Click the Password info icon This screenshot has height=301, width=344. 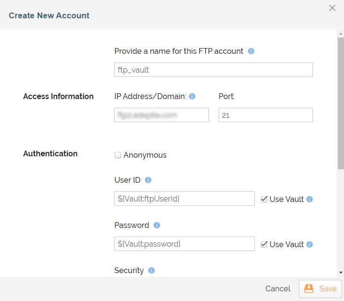coord(157,225)
